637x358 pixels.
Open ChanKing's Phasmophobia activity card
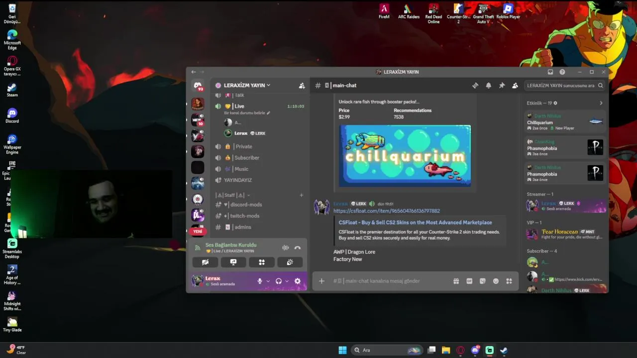[x=566, y=148]
